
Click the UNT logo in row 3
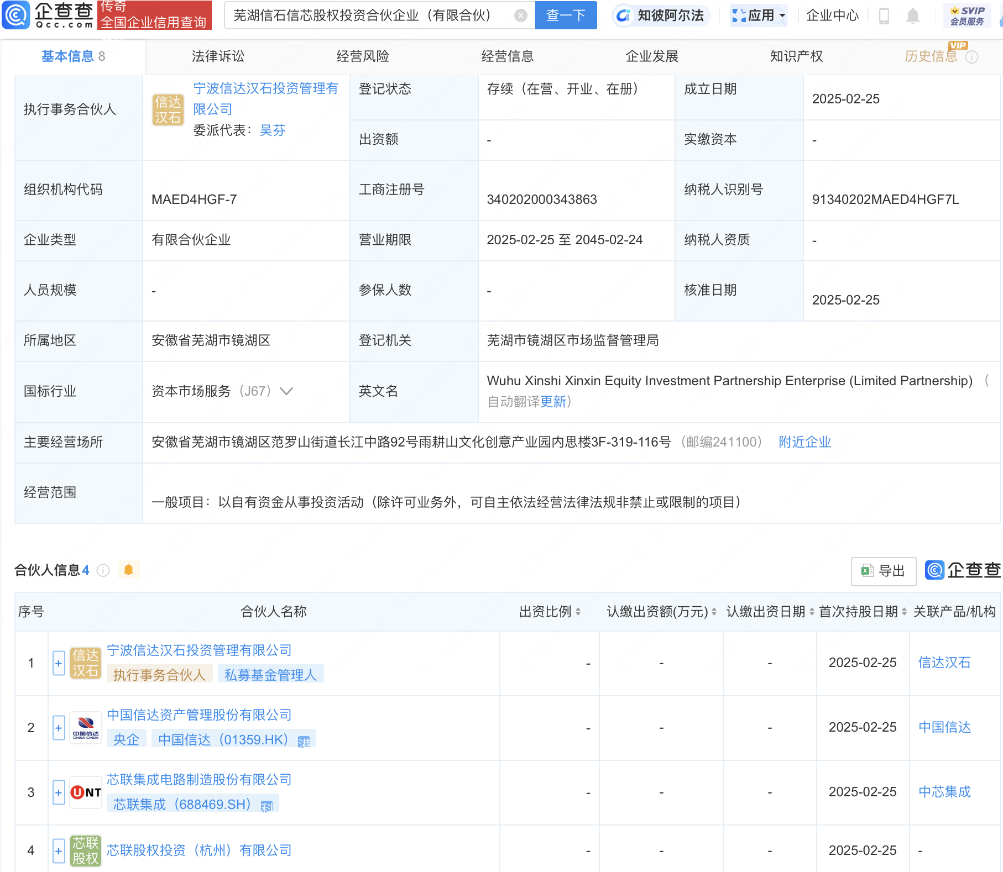(x=86, y=792)
